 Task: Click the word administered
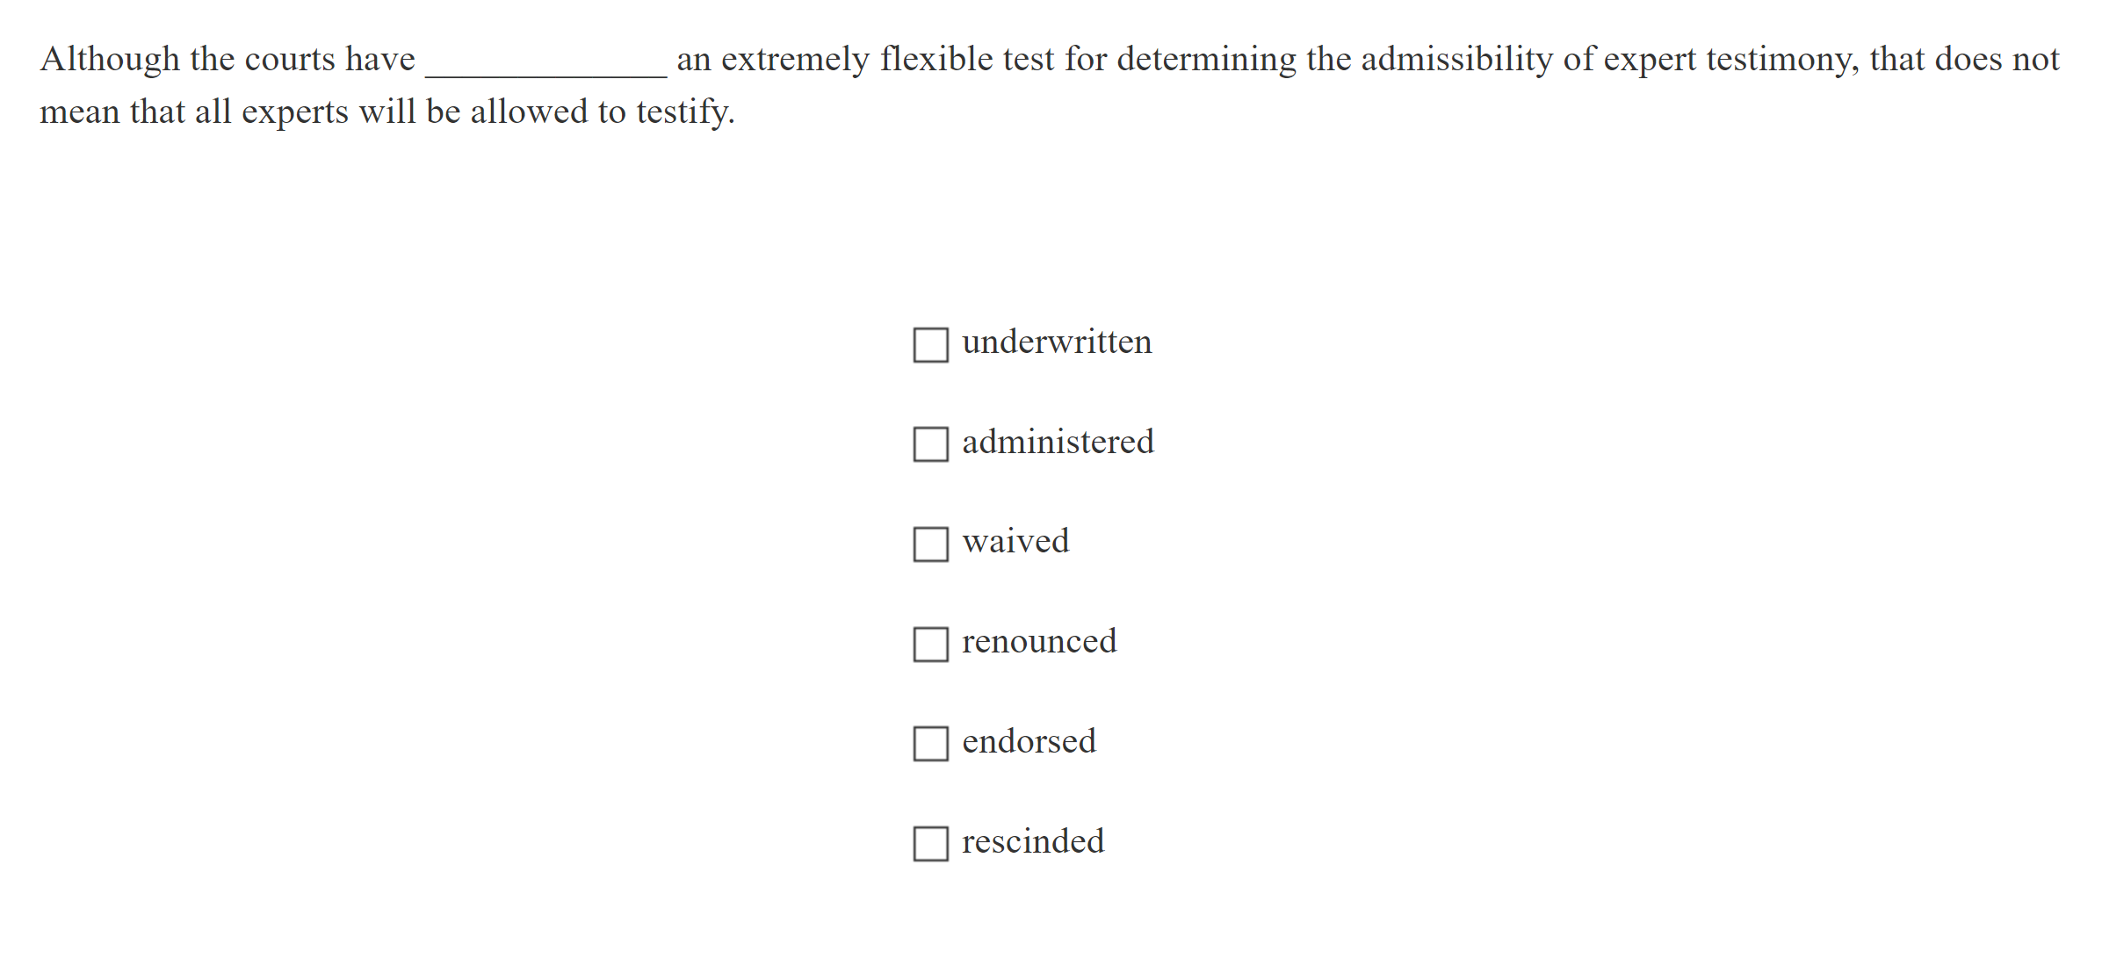1056,443
